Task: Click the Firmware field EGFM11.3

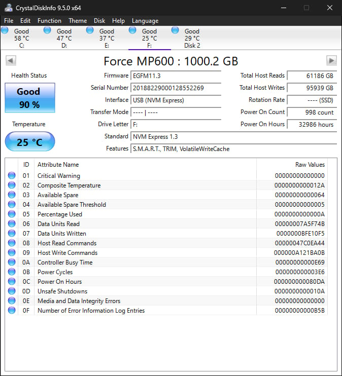Action: [x=176, y=76]
